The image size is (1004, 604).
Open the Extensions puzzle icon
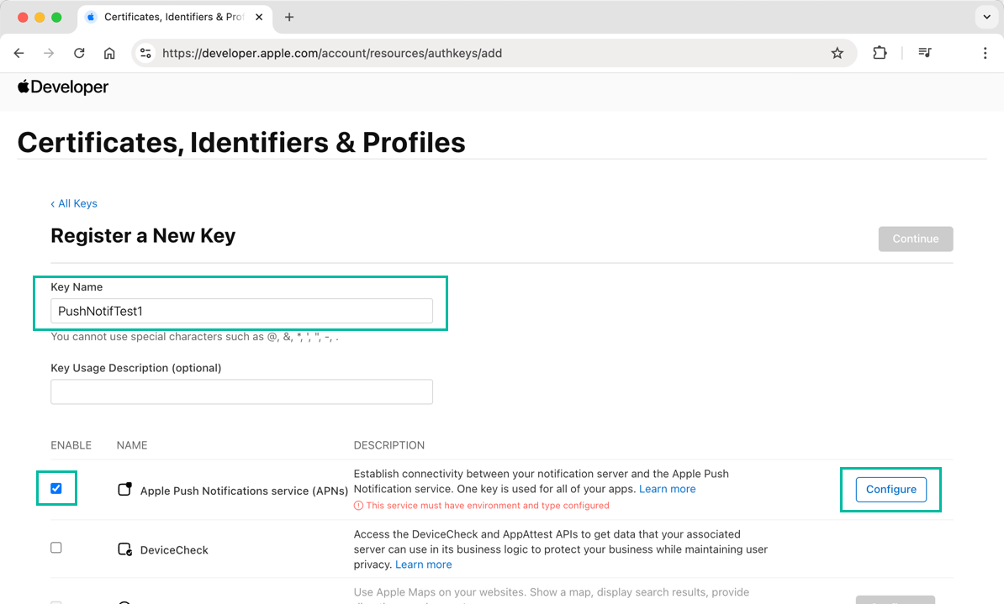[x=880, y=53]
